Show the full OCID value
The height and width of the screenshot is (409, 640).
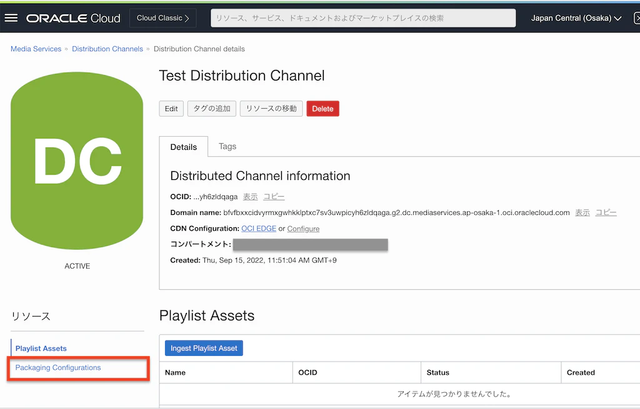tap(250, 197)
